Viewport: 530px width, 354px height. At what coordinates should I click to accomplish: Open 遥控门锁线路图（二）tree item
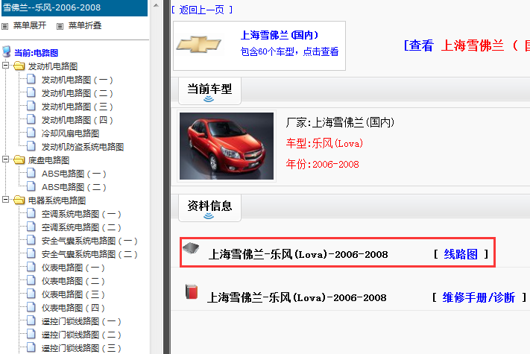click(x=81, y=335)
